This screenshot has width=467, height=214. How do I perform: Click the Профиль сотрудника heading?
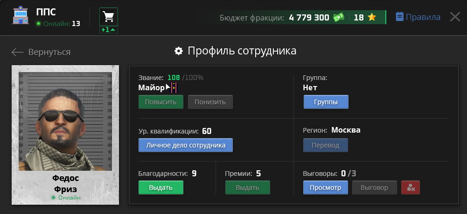tap(242, 51)
